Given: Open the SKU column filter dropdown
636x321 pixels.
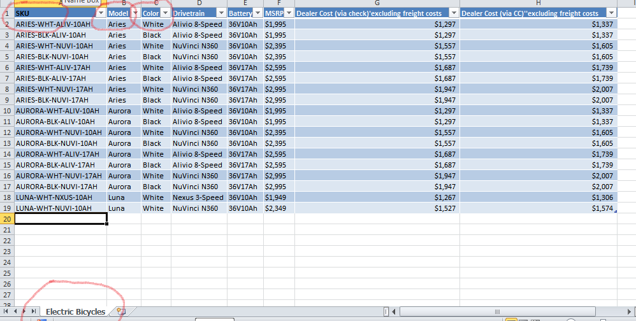Looking at the screenshot, I should coord(101,13).
